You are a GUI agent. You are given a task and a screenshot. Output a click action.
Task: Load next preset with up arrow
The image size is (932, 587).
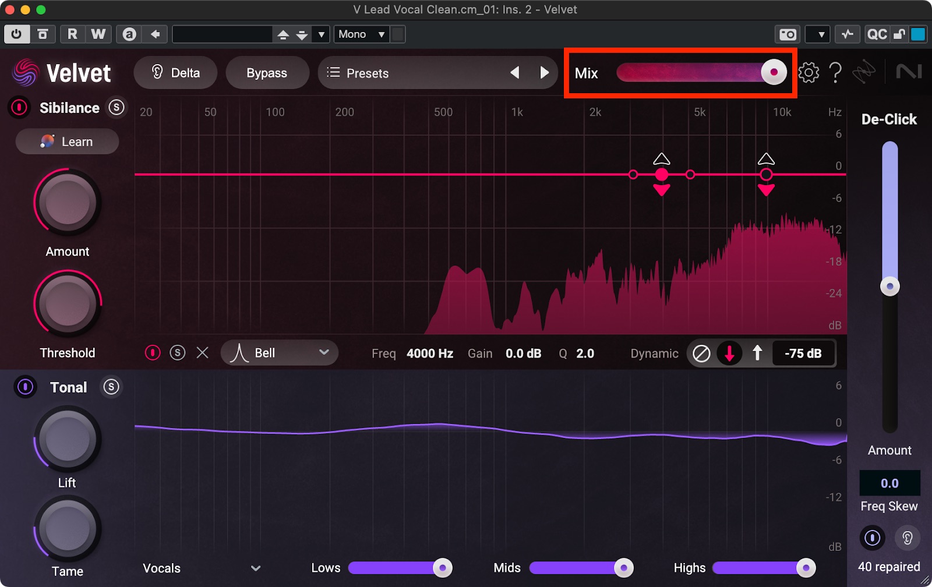tap(283, 34)
